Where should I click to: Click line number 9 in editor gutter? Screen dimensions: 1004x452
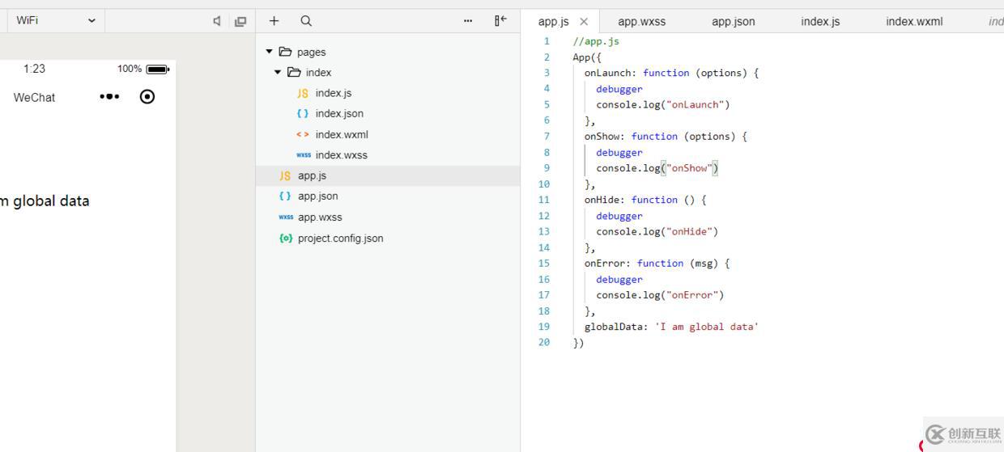pyautogui.click(x=547, y=168)
